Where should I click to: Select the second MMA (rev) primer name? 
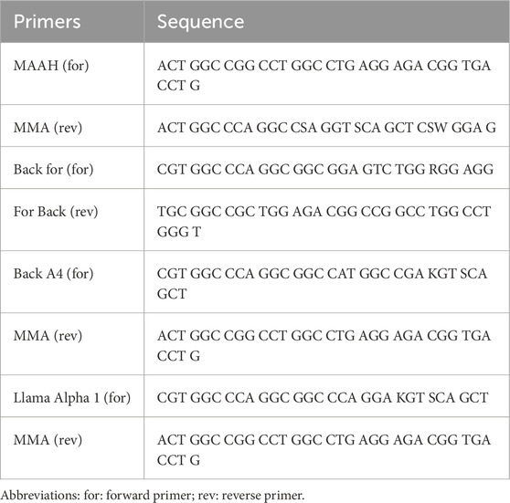(x=48, y=336)
